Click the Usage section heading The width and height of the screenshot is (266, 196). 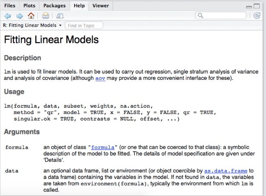[14, 92]
